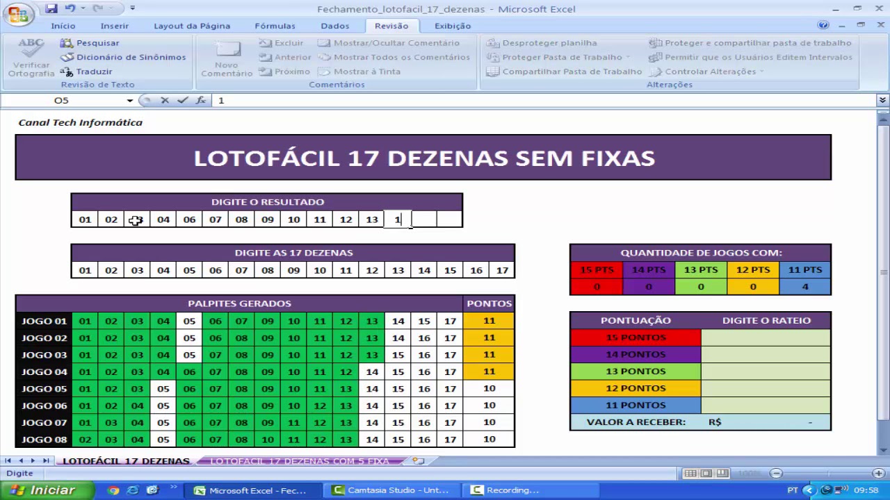This screenshot has height=500, width=890.
Task: Toggle Mostrar/Ocultar Comentário
Action: [389, 42]
